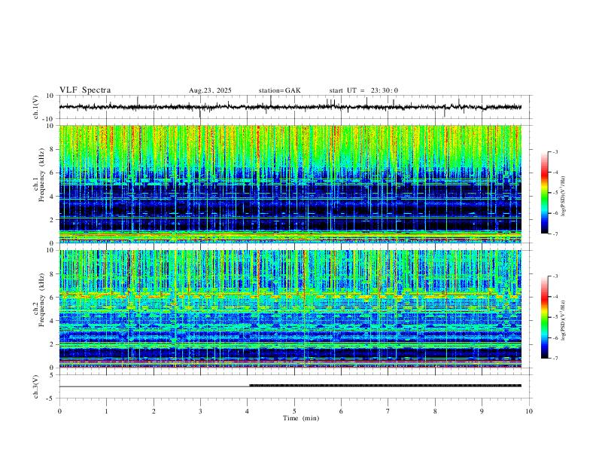Click the "station=GAK" header label

click(280, 90)
